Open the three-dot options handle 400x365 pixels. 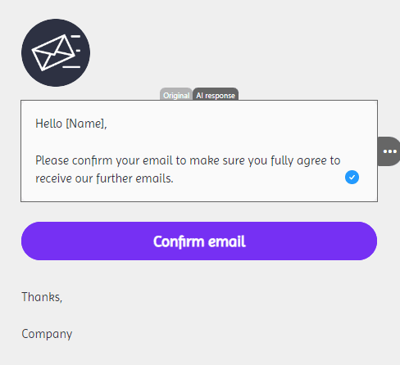tap(389, 151)
